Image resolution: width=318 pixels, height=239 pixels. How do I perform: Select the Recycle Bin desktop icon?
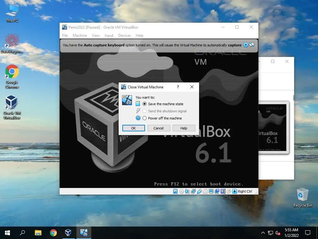tap(302, 198)
